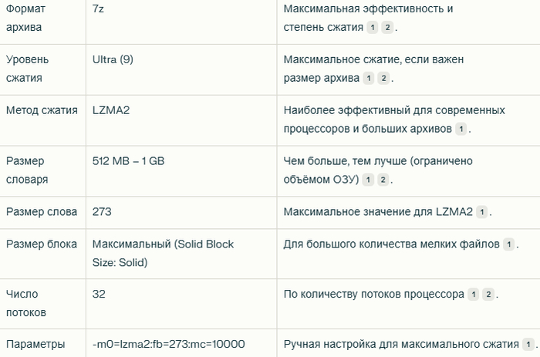Click the '7z' archive format value
The height and width of the screenshot is (357, 540).
(98, 8)
